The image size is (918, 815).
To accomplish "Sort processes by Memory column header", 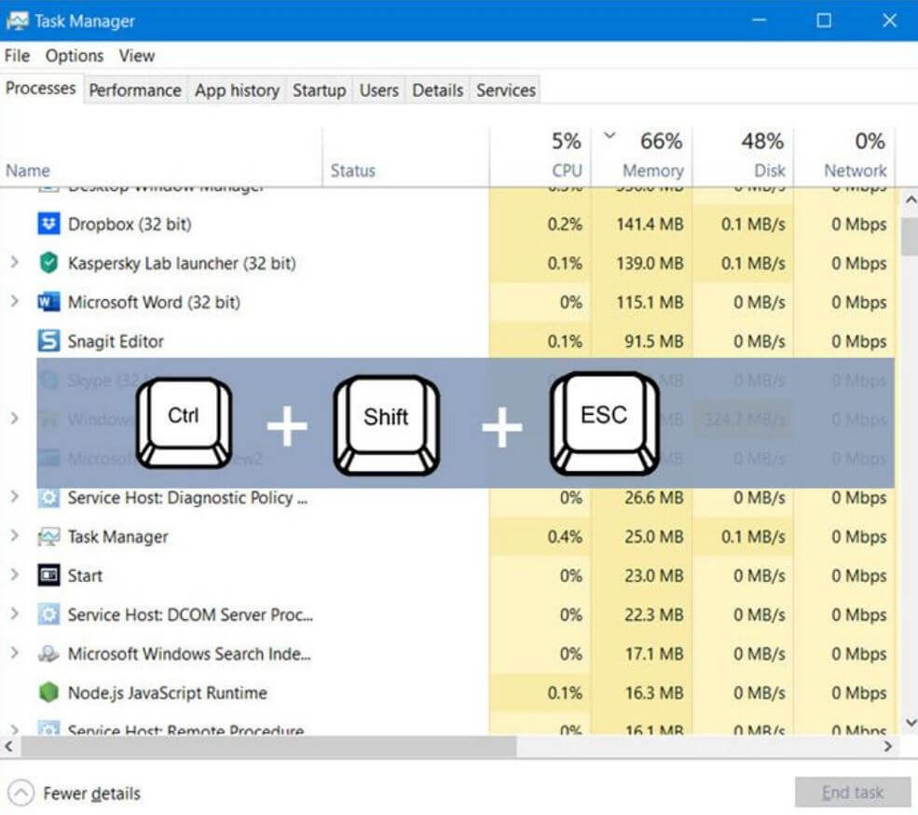I will point(651,171).
